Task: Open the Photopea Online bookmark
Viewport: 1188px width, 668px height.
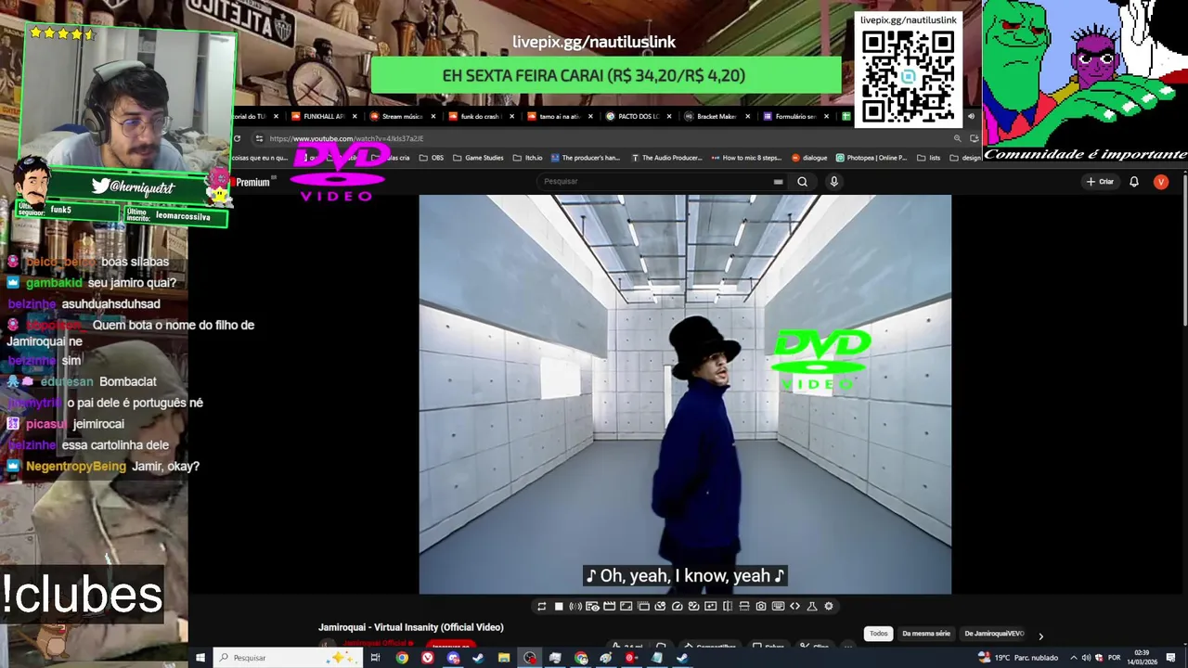Action: (871, 158)
